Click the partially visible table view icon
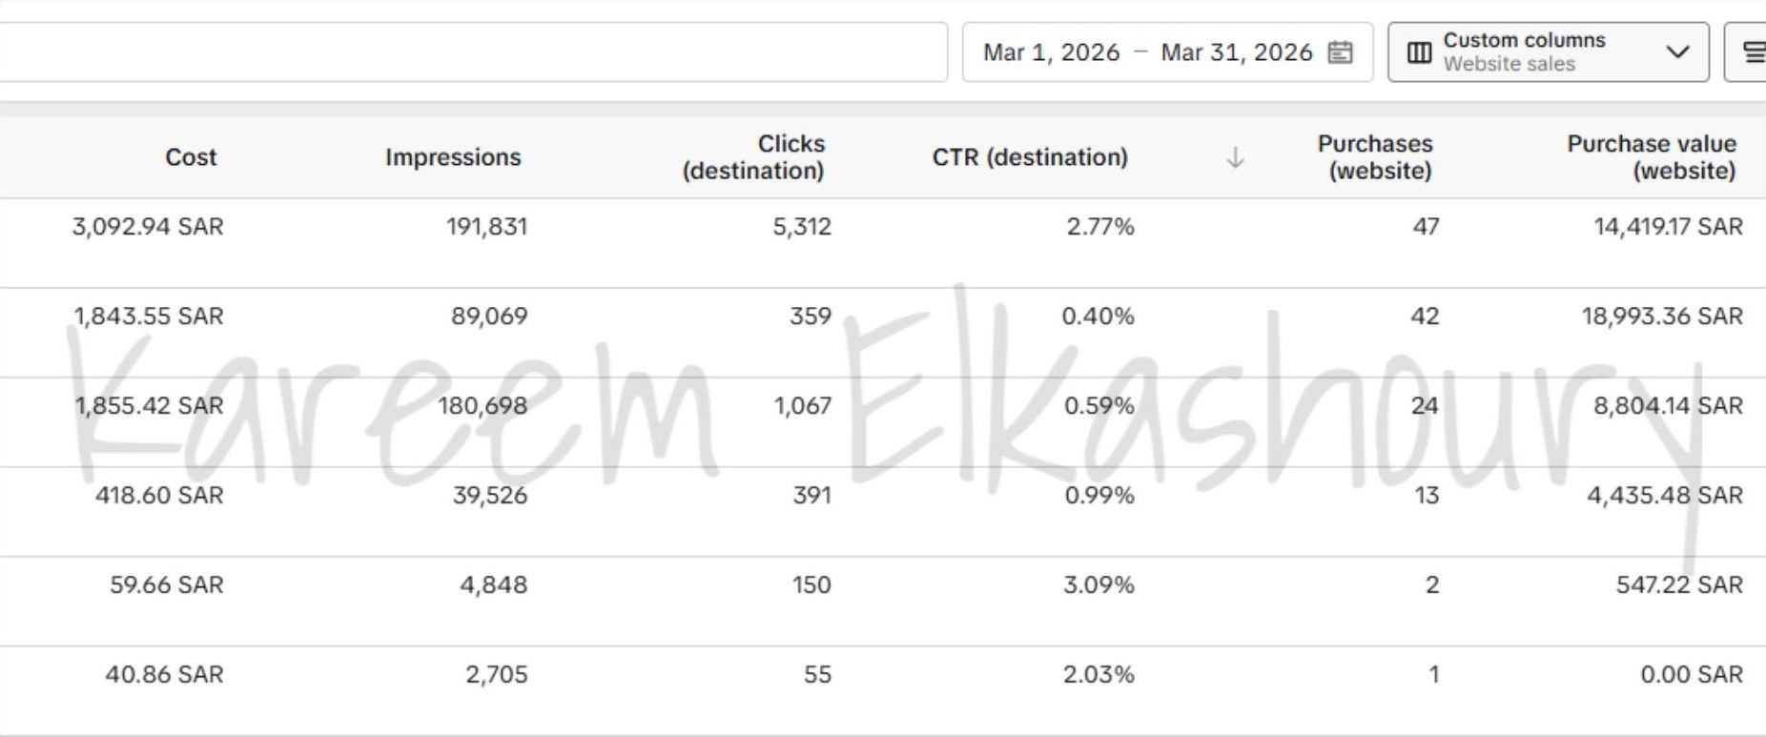 tap(1754, 52)
